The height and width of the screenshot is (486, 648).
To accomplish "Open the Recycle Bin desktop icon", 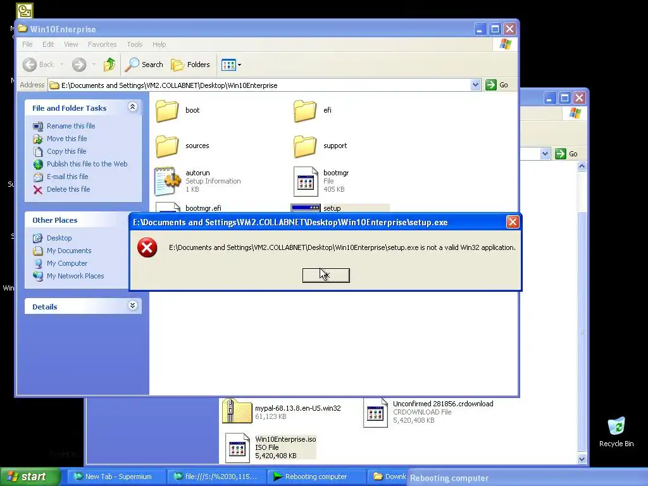I will 616,432.
